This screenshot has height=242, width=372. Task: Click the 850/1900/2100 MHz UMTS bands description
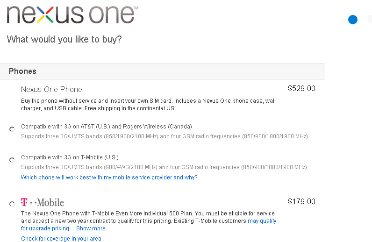point(165,136)
